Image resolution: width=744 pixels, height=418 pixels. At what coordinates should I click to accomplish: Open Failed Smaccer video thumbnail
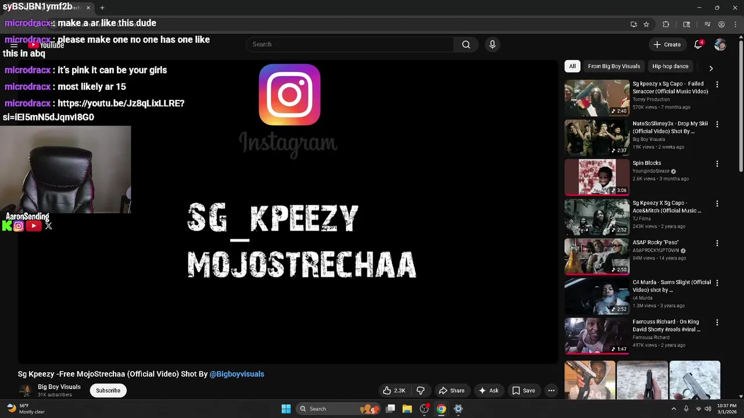point(597,98)
